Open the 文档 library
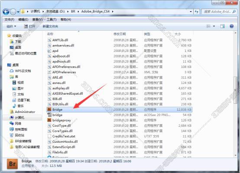Screen dimensions: 240x173 click(18, 94)
